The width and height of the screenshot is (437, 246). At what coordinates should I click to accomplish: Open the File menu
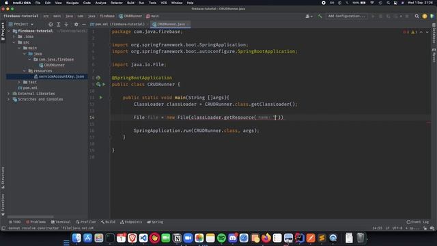pos(38,3)
